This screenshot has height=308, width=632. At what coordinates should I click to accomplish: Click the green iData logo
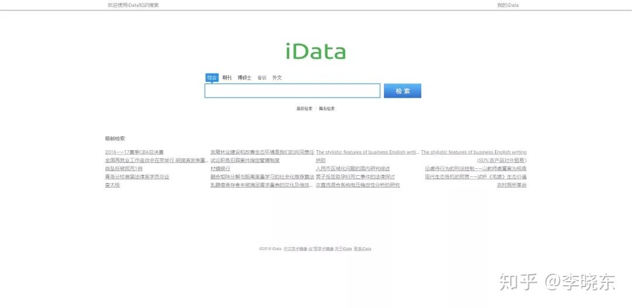pos(315,51)
